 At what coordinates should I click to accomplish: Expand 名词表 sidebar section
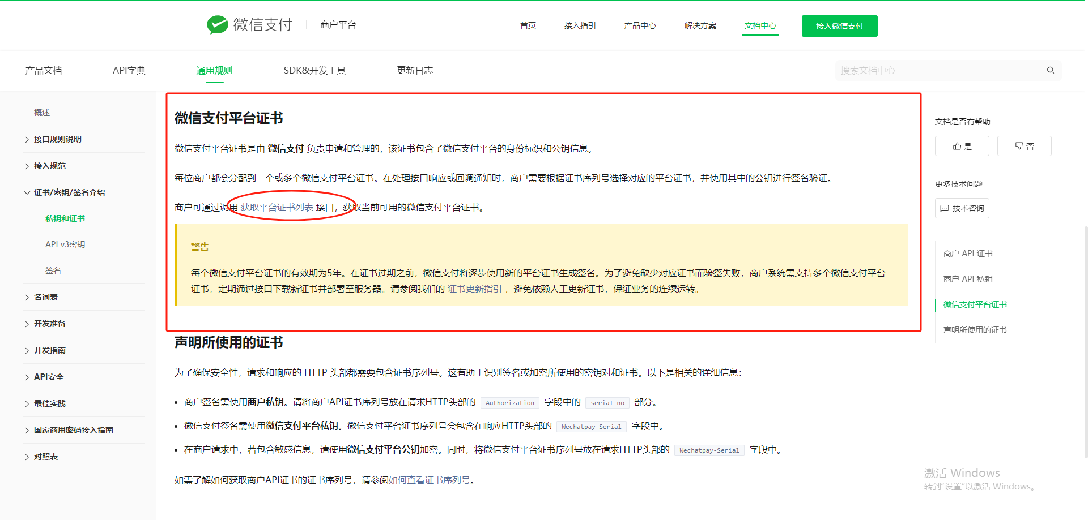pos(46,297)
